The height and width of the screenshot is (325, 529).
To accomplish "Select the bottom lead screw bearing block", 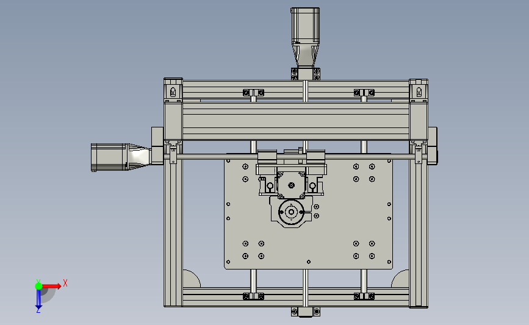I will [306, 312].
